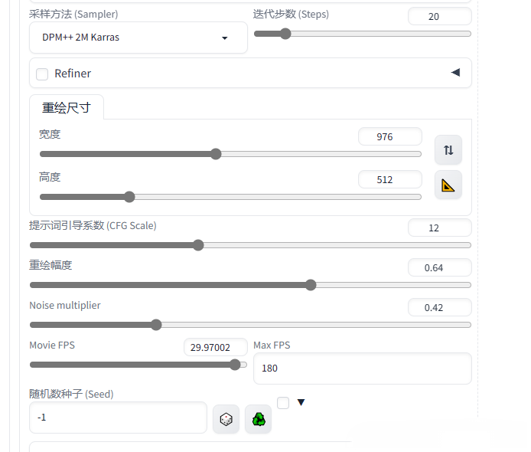This screenshot has width=531, height=452.
Task: Click the 高度 height slider handle
Action: tap(129, 197)
